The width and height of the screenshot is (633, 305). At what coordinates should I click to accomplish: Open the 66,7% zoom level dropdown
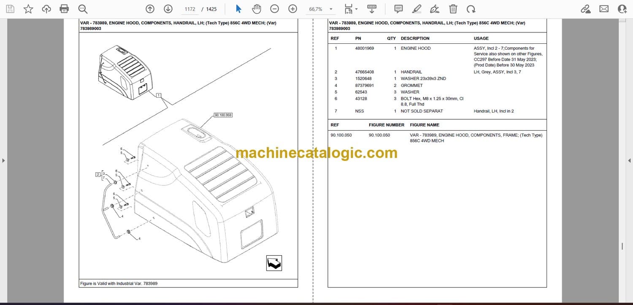click(x=331, y=9)
